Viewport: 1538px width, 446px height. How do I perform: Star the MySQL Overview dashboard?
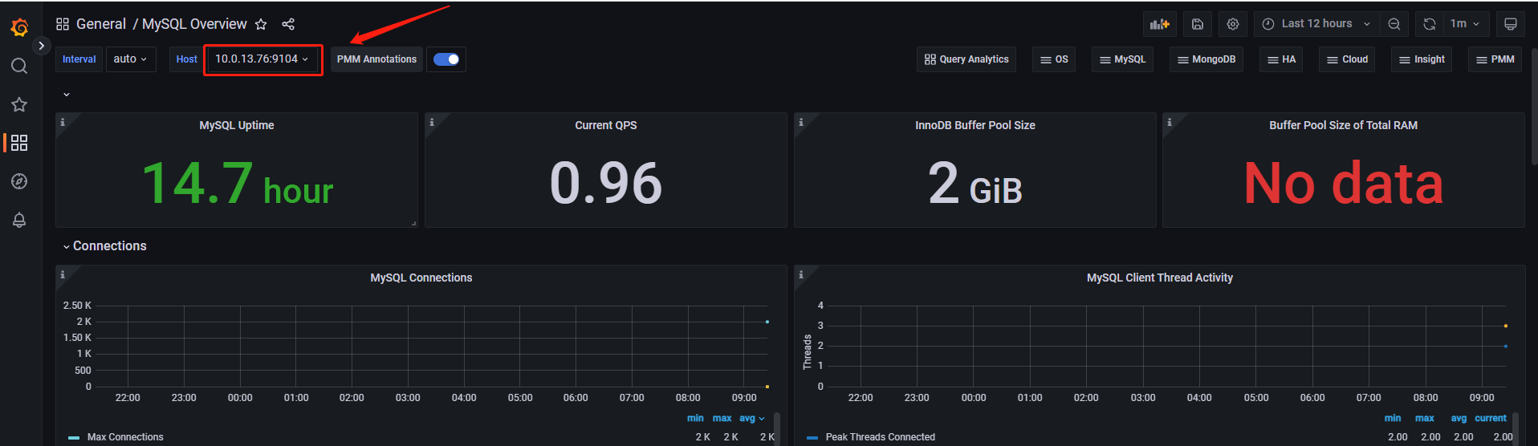click(x=261, y=24)
